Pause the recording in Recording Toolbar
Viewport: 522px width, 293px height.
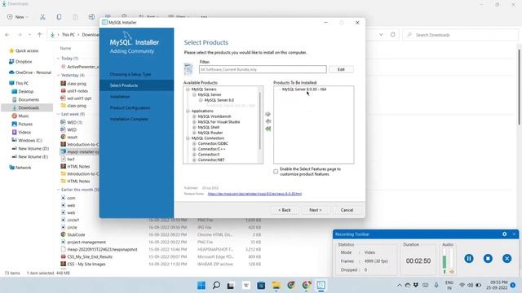coord(469,259)
